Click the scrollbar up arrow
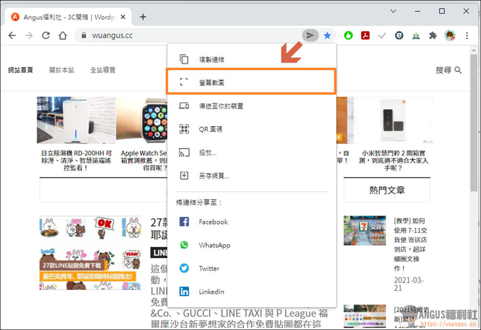The width and height of the screenshot is (481, 330). (474, 50)
